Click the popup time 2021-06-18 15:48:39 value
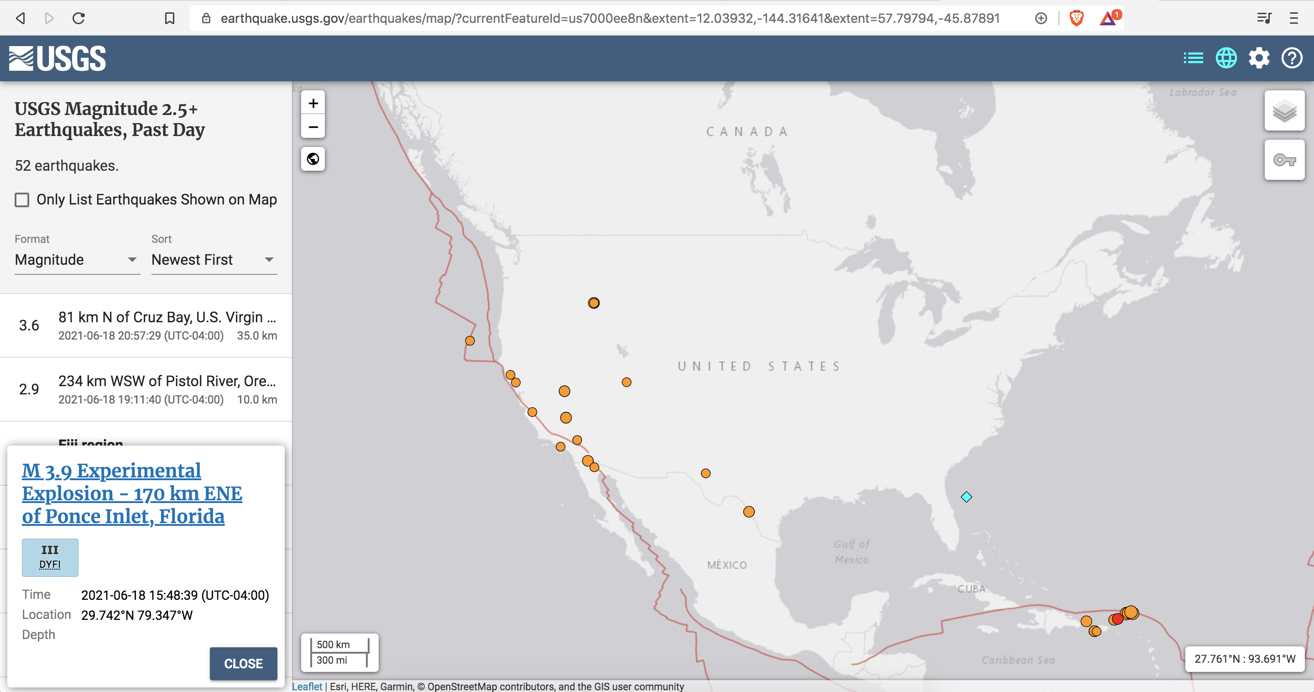Image resolution: width=1314 pixels, height=692 pixels. coord(175,595)
